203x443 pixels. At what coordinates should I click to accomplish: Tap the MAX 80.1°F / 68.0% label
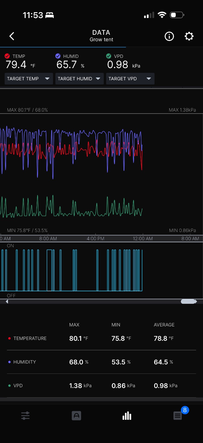point(27,110)
